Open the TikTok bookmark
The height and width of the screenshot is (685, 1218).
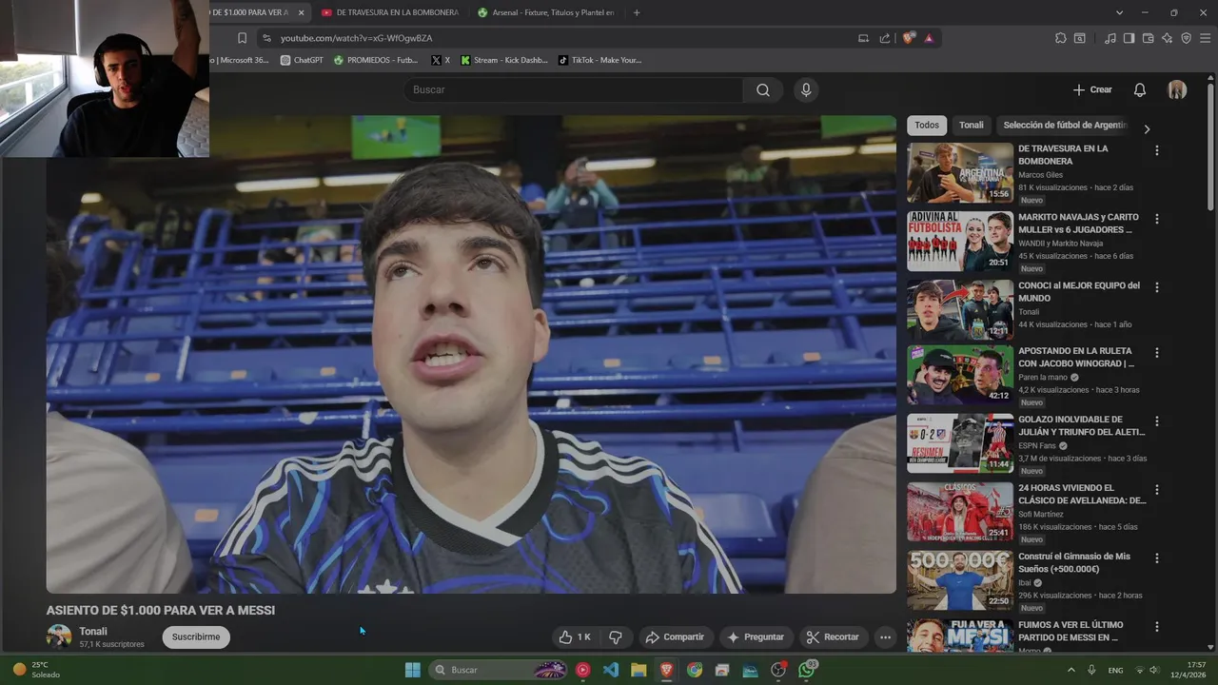point(599,60)
